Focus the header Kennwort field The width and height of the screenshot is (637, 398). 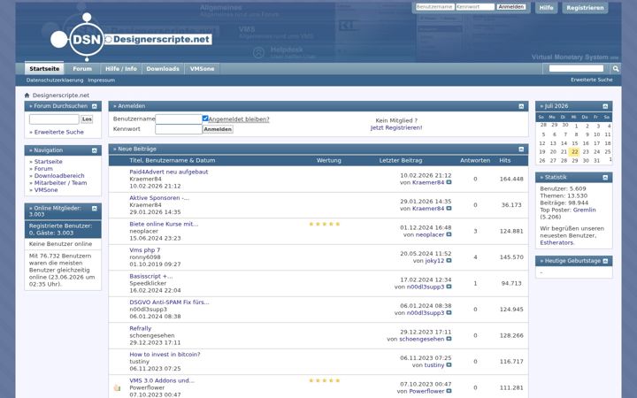[475, 7]
